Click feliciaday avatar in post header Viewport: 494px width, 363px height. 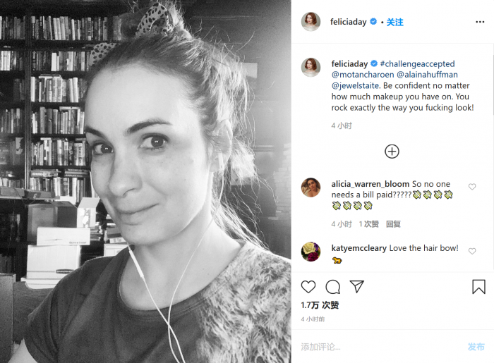click(311, 22)
